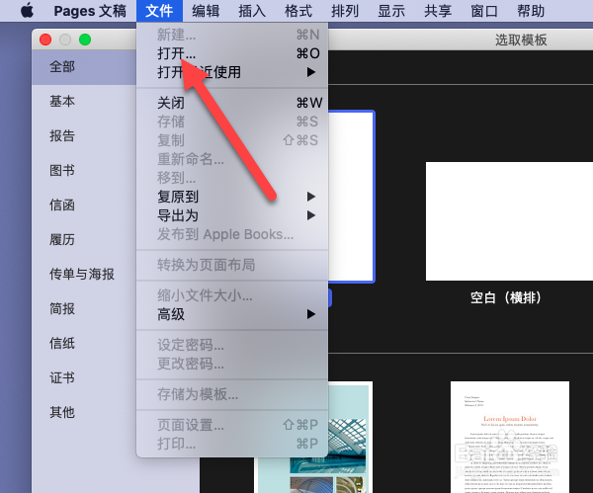Click the 重新命名... menu entry
Screen dimensions: 593x493
(232, 159)
